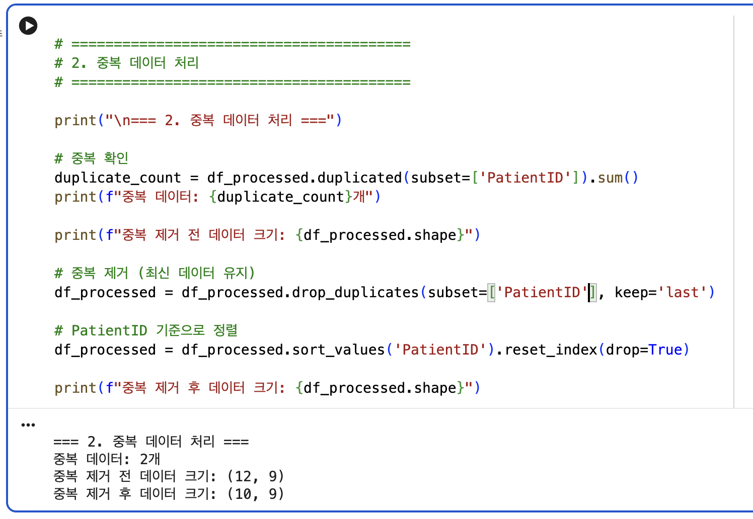The image size is (753, 519).
Task: Click the comment '# 중복 확인'
Action: tap(92, 158)
